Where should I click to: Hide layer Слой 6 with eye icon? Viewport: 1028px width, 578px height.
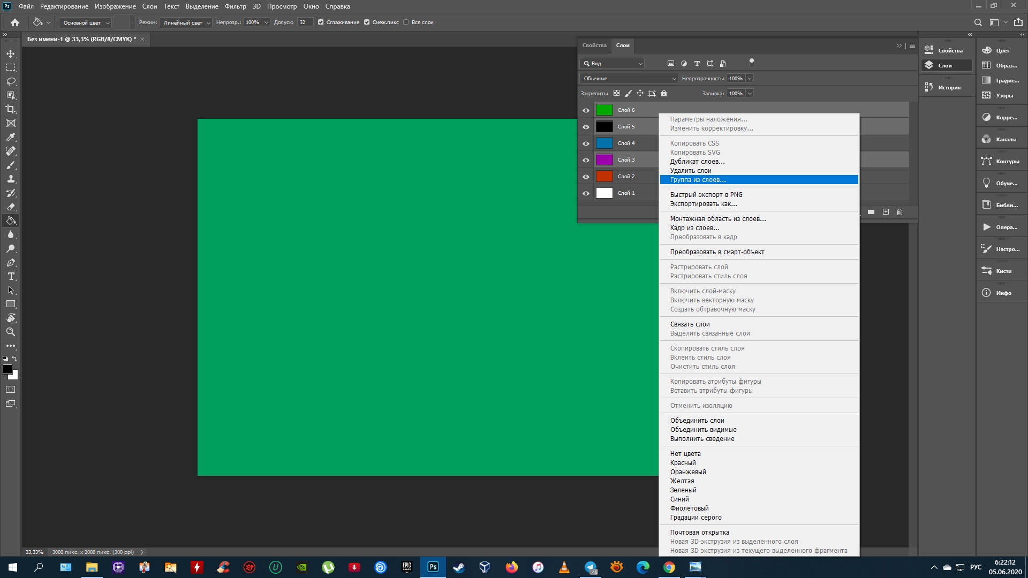[x=586, y=110]
